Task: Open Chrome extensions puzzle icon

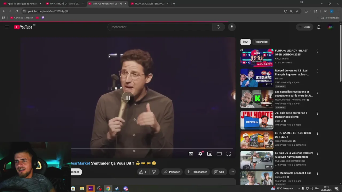Action: click(306, 11)
